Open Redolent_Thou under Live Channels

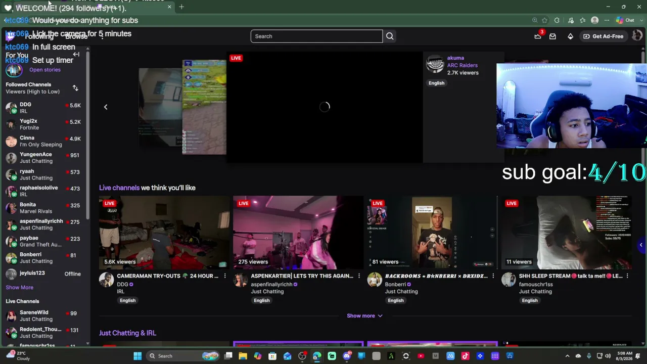tap(43, 333)
